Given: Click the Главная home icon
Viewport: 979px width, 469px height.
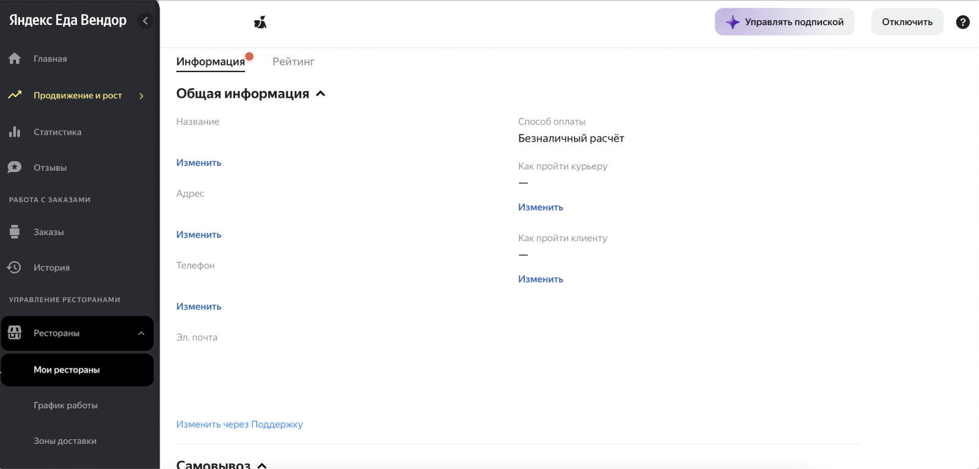Looking at the screenshot, I should [x=15, y=59].
